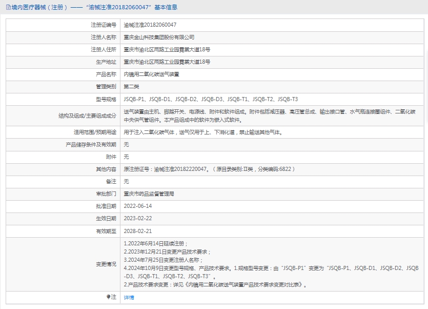The width and height of the screenshot is (428, 309).
Task: Select registrant name 重庆金山科技集团股份有限公司
Action: click(x=159, y=37)
